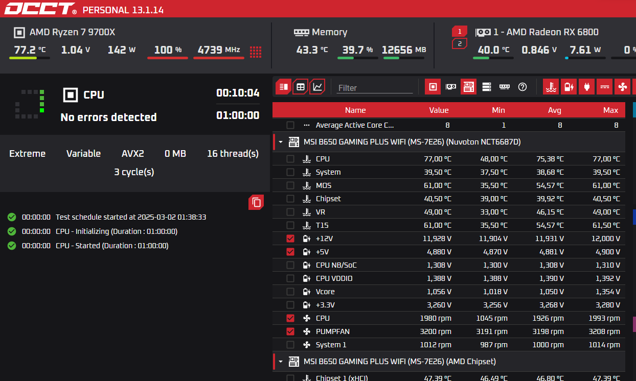Toggle the CPU sensor filter icon

433,87
